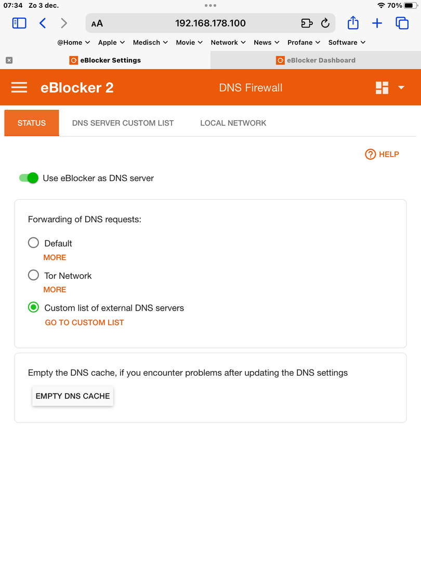
Task: Go back with Safari back arrow
Action: pyautogui.click(x=43, y=23)
